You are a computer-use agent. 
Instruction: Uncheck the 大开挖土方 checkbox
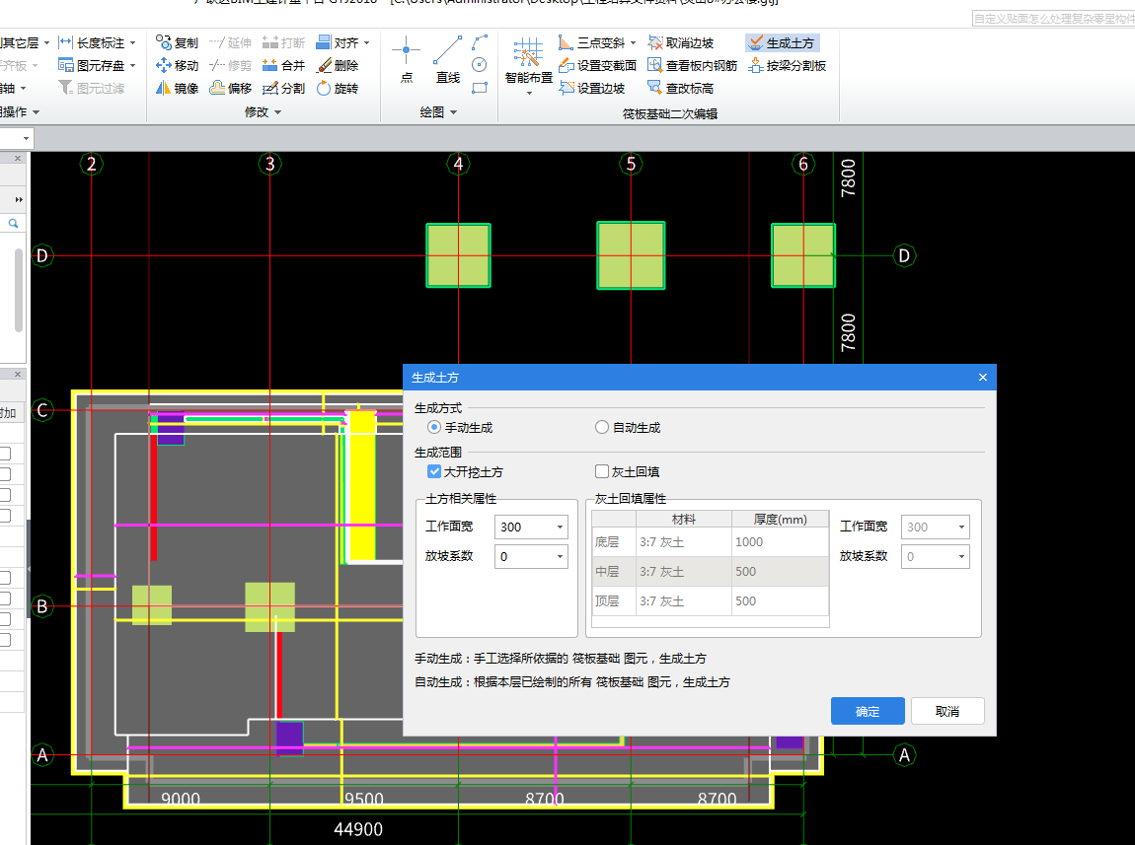pyautogui.click(x=434, y=472)
